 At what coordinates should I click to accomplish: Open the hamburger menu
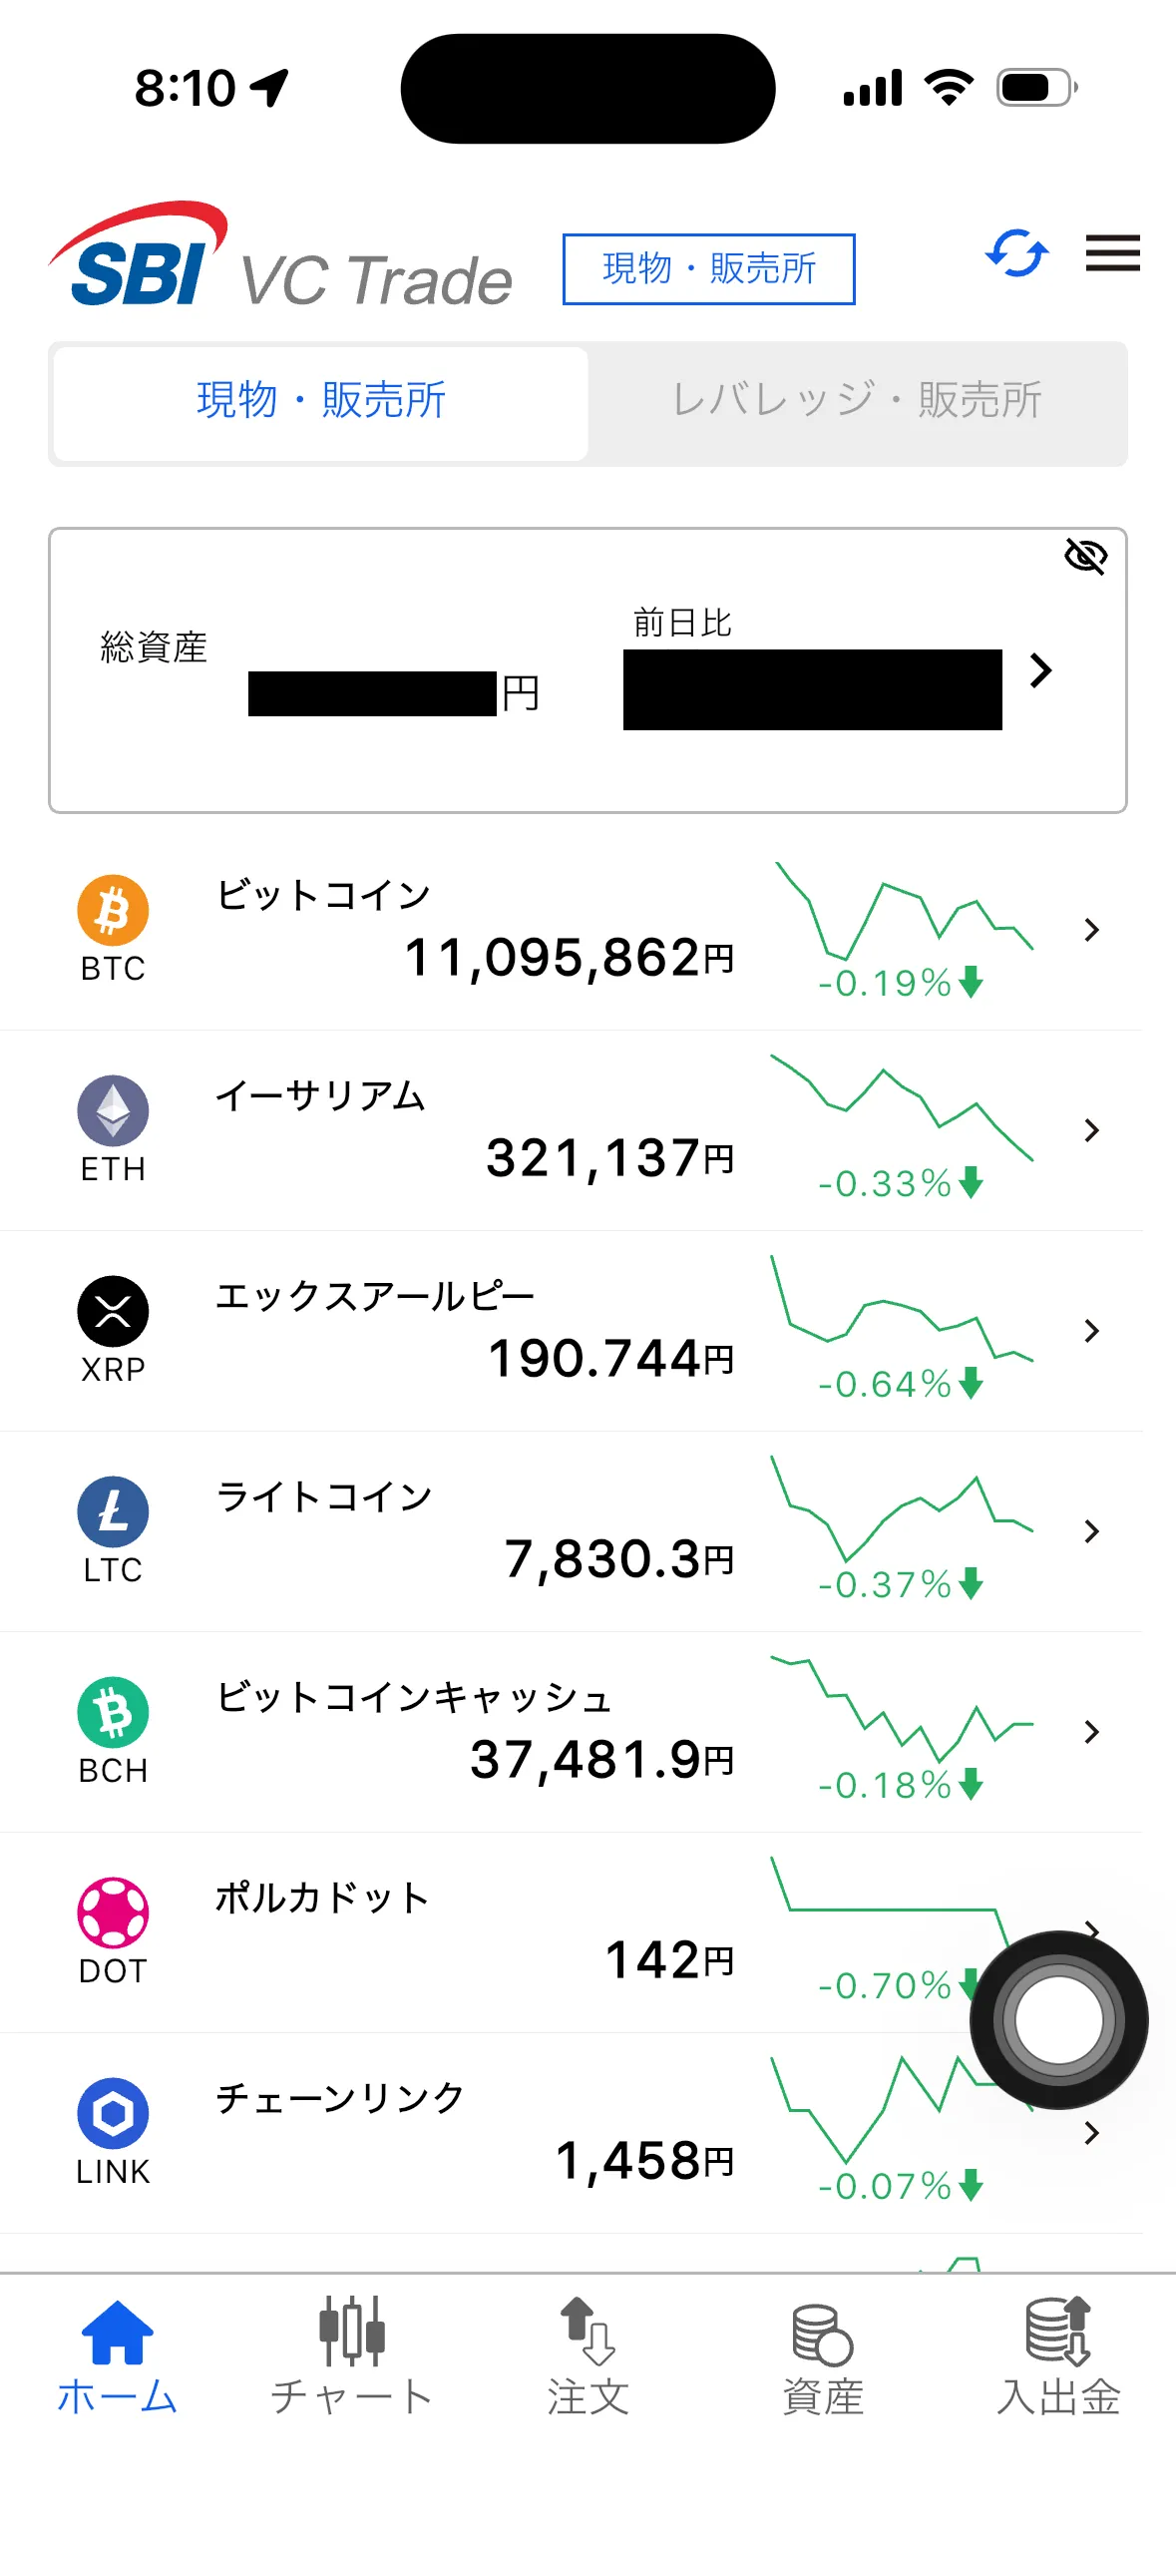tap(1112, 253)
